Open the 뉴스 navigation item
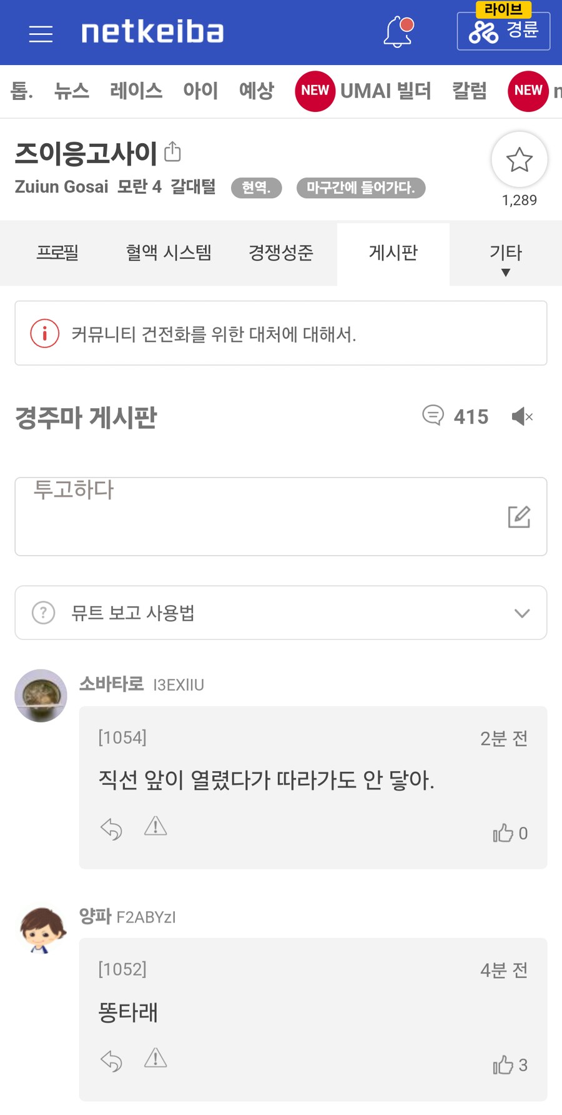The image size is (562, 1115). 71,91
